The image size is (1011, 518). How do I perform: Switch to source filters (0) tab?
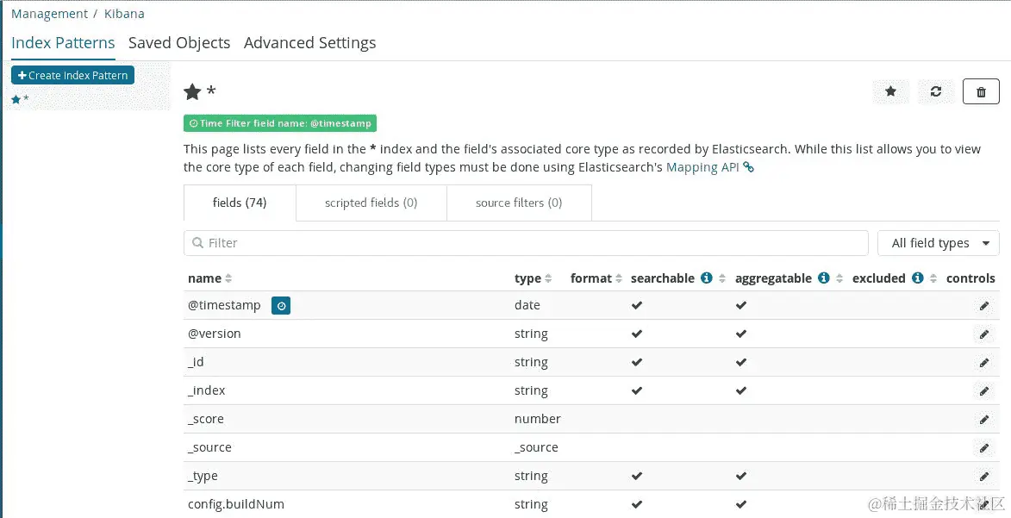tap(519, 203)
